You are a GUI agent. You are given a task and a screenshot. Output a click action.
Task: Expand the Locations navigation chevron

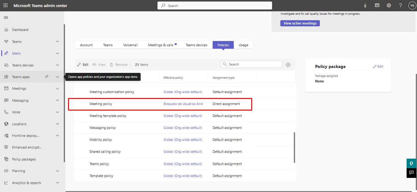tap(57, 124)
